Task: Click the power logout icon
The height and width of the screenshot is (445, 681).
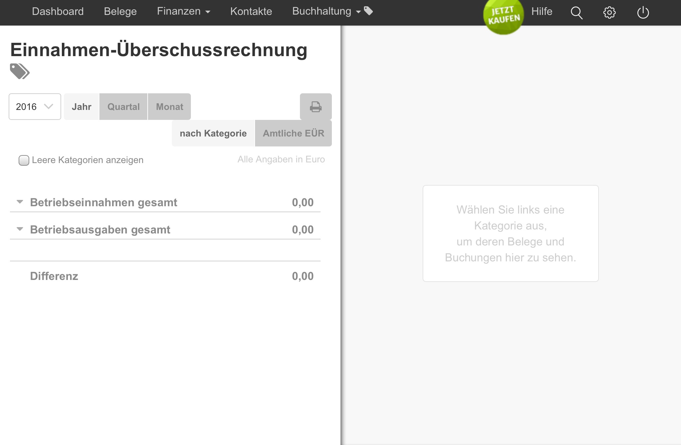Action: 643,13
